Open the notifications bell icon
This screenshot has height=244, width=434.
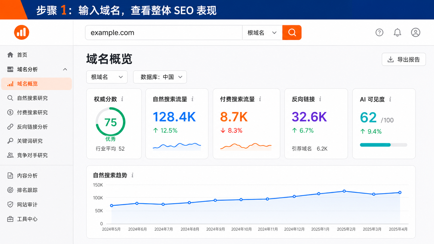point(397,32)
